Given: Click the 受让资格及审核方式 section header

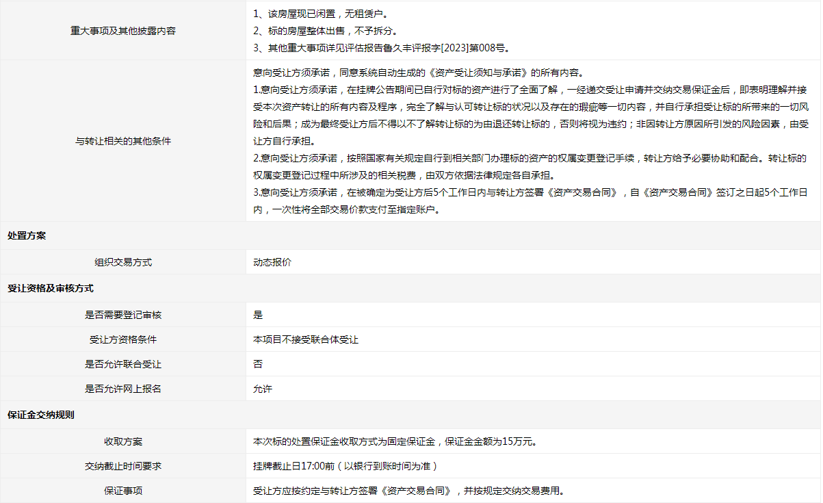Looking at the screenshot, I should point(50,288).
